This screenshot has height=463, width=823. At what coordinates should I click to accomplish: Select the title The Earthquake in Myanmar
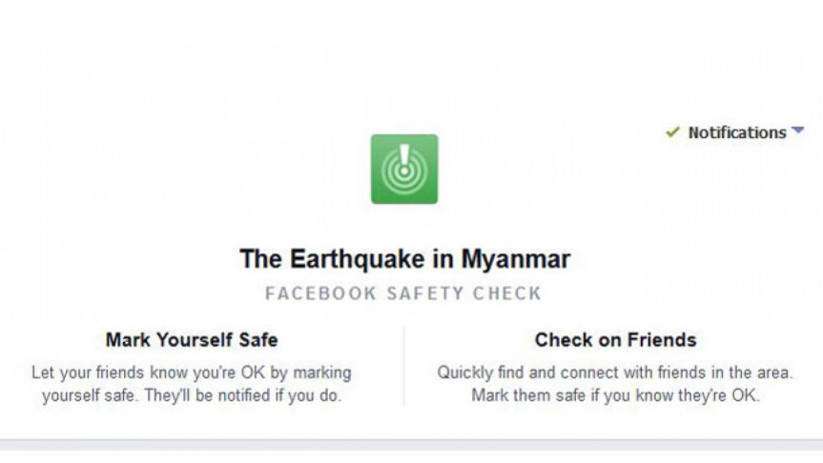[404, 258]
